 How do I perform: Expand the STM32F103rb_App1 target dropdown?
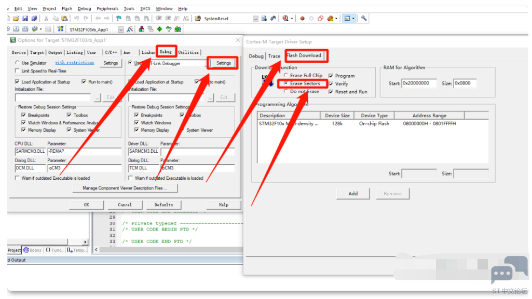[x=121, y=30]
